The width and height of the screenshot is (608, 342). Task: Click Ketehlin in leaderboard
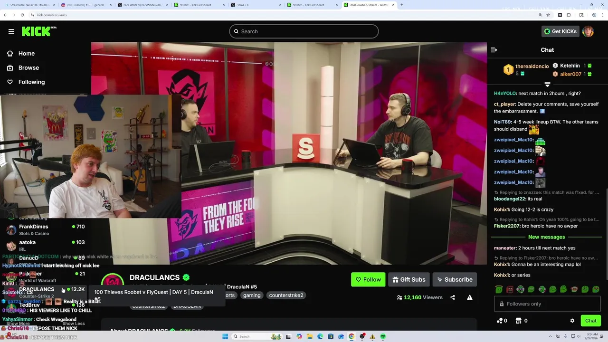pyautogui.click(x=570, y=66)
